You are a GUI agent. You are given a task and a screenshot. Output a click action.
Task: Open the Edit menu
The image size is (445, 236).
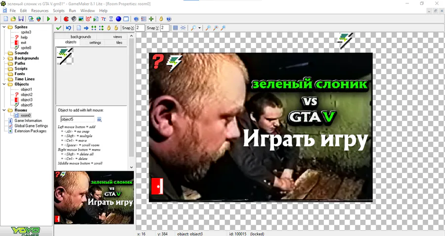23,10
